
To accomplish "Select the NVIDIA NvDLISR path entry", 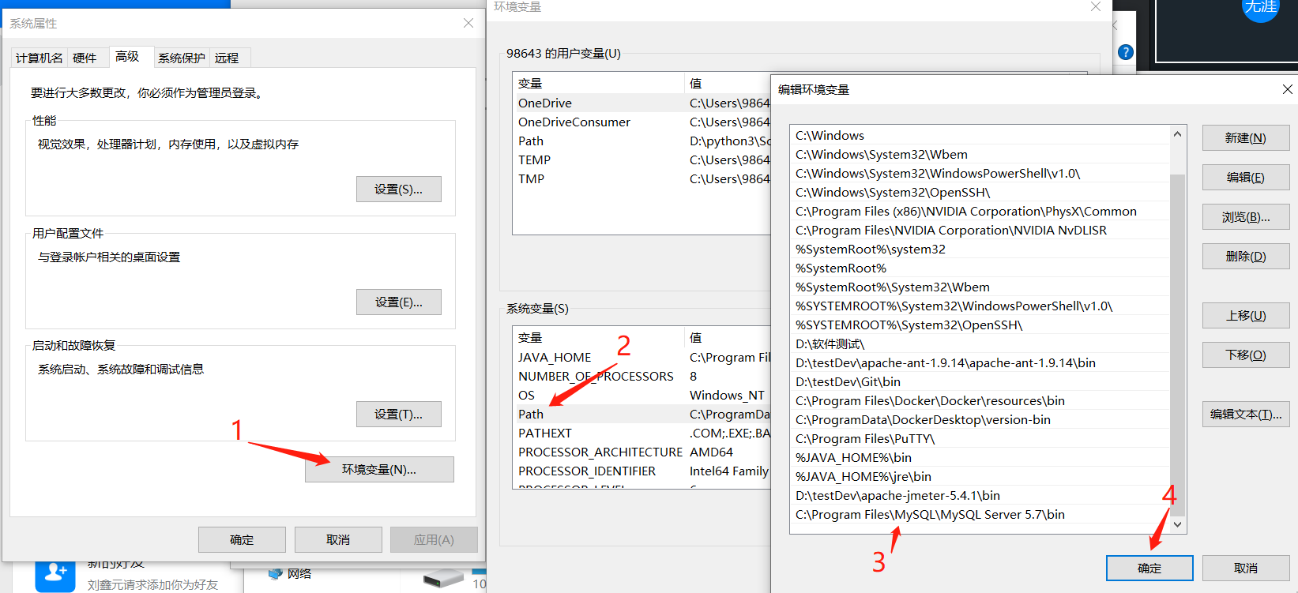I will (980, 231).
